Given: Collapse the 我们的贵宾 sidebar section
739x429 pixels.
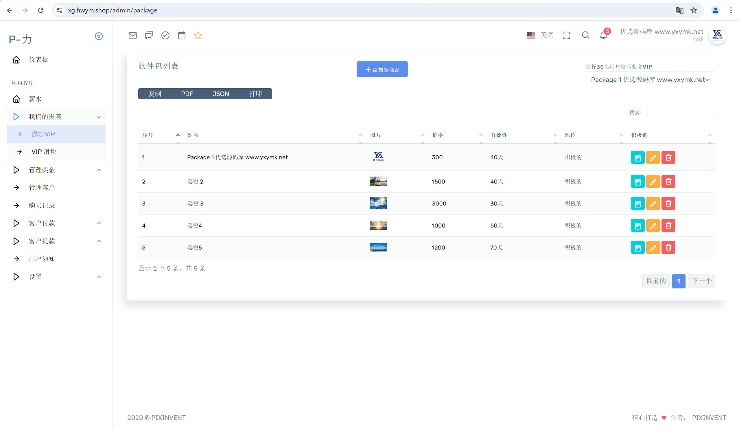Looking at the screenshot, I should [x=56, y=117].
